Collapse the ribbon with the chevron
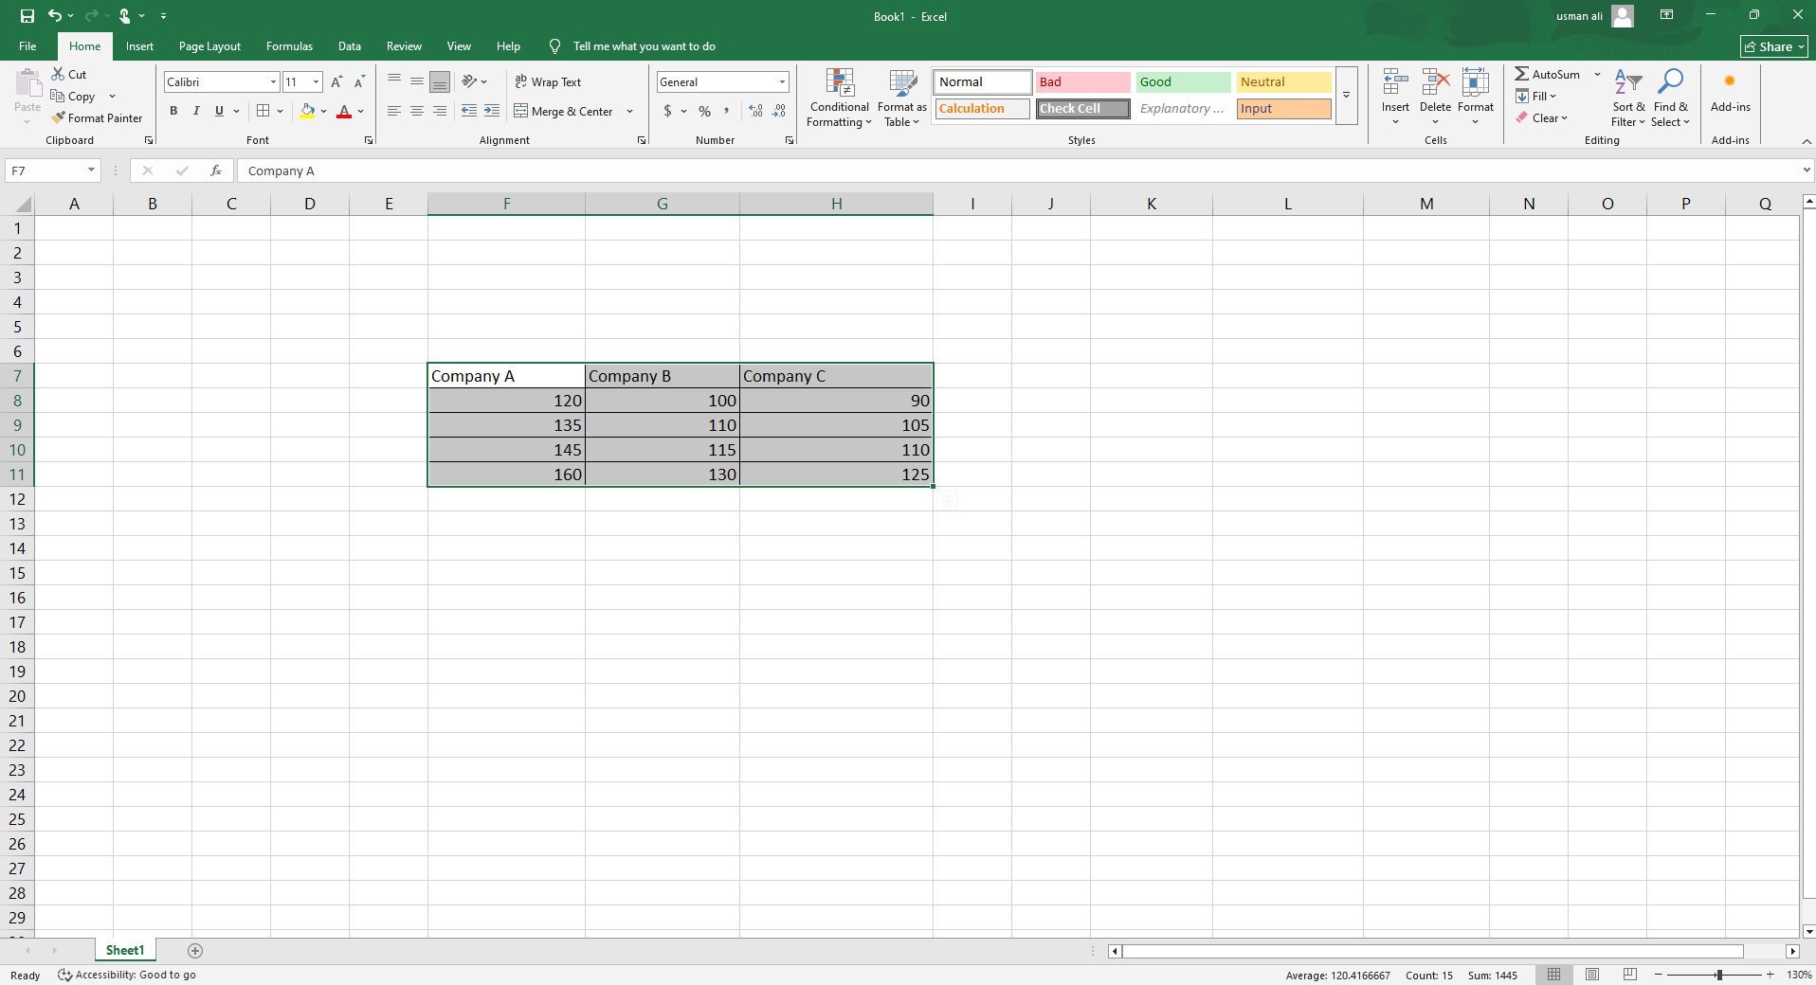Image resolution: width=1816 pixels, height=985 pixels. pyautogui.click(x=1806, y=140)
